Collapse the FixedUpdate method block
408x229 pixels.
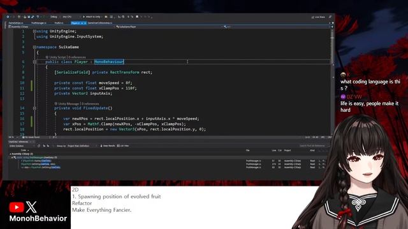(34, 108)
